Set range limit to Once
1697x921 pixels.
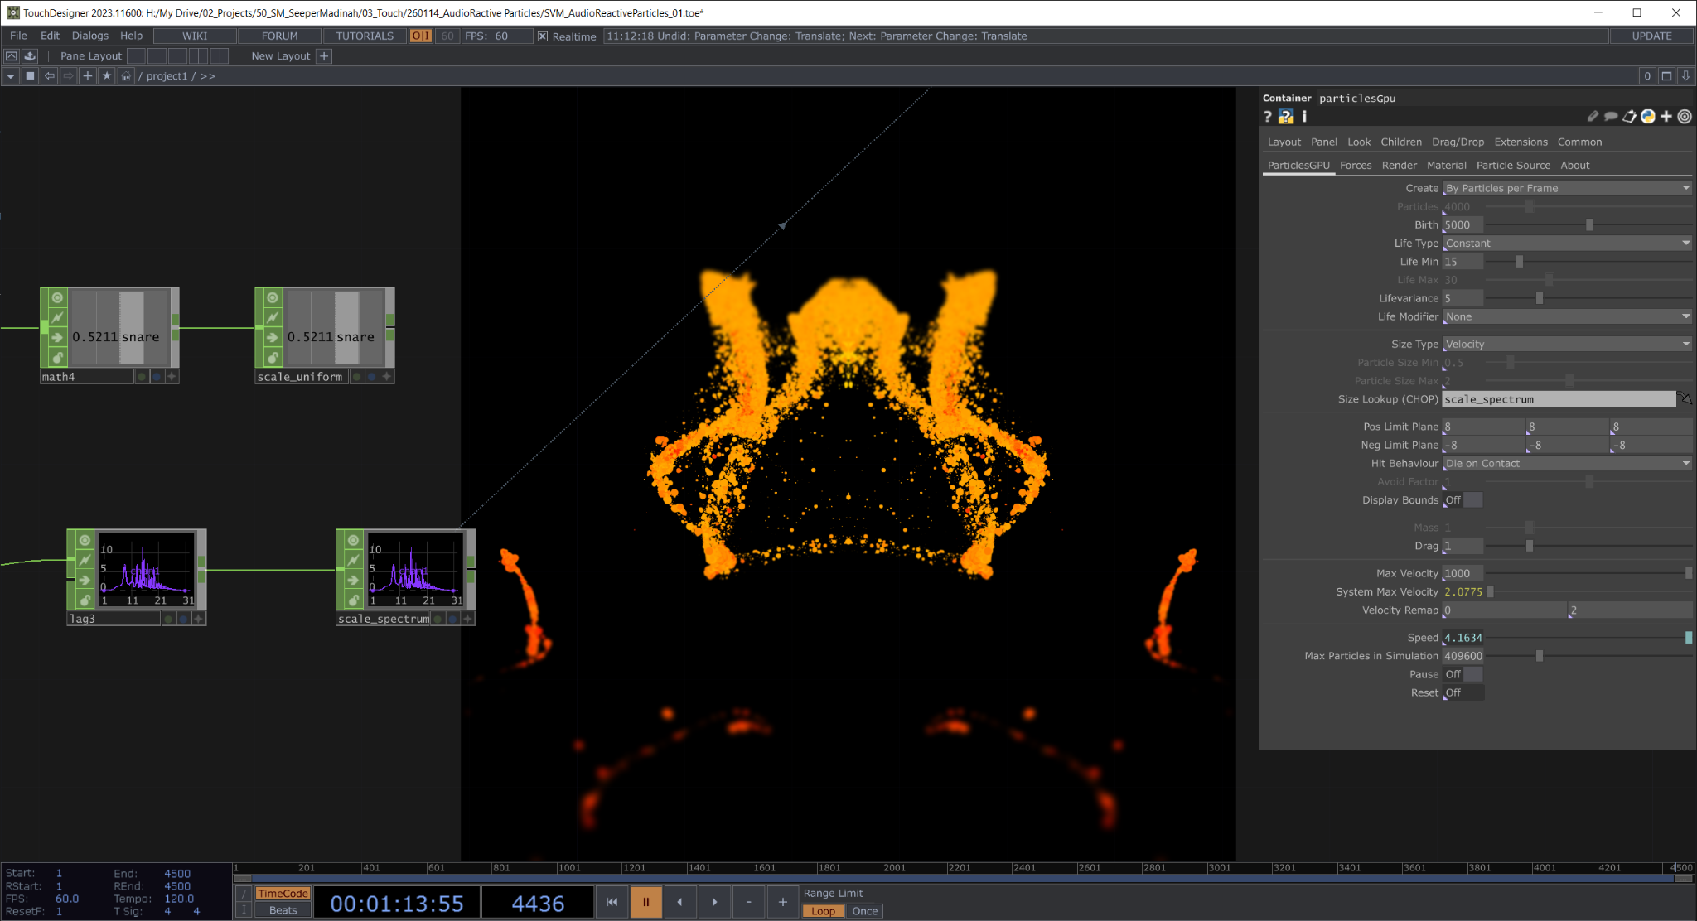pos(864,911)
